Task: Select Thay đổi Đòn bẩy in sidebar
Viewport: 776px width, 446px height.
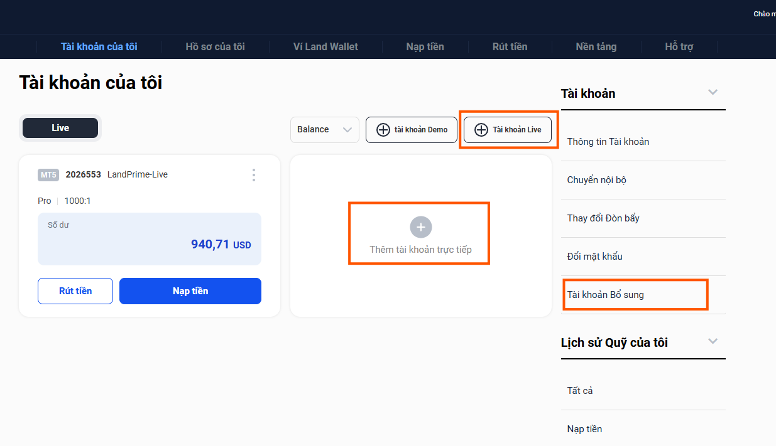Action: point(603,218)
